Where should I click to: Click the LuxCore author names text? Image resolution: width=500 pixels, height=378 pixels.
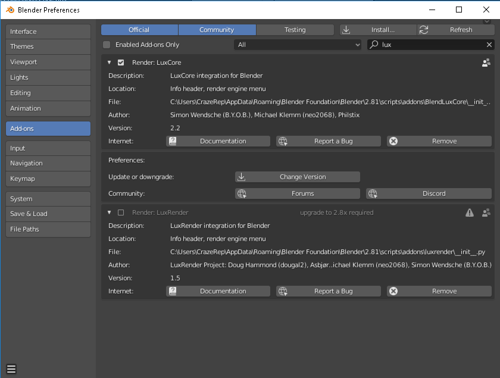tap(265, 115)
